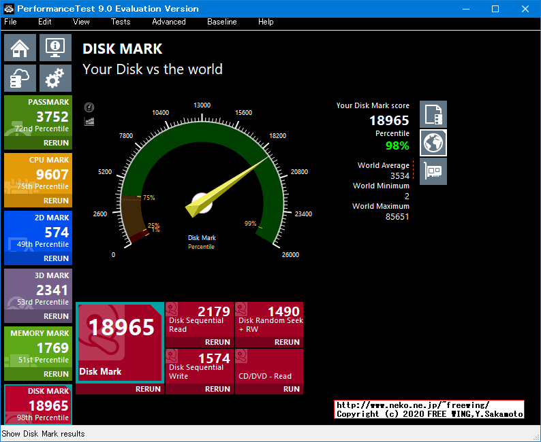The width and height of the screenshot is (541, 442).
Task: Open the Tests menu
Action: (x=121, y=22)
